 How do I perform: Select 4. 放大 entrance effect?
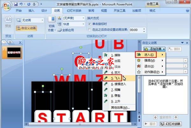119,72
